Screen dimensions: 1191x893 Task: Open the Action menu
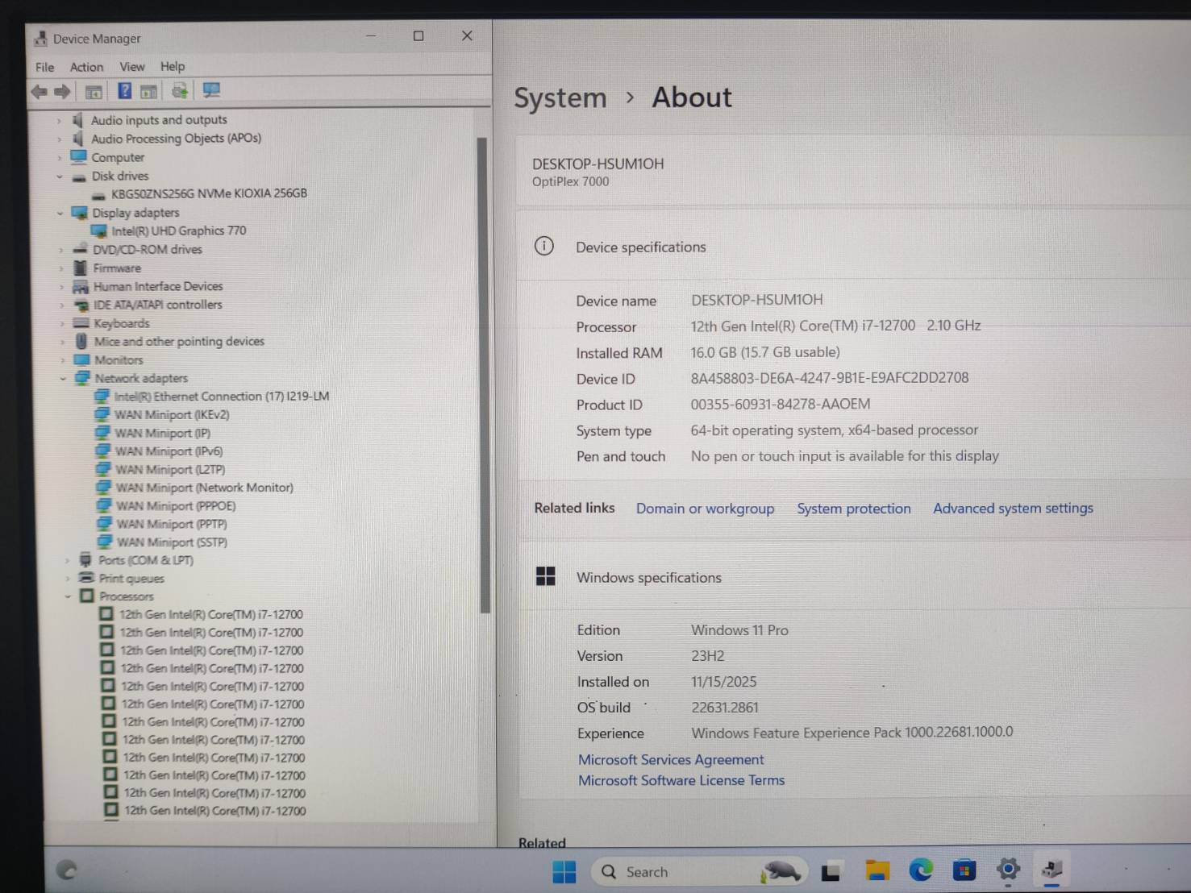click(x=86, y=67)
